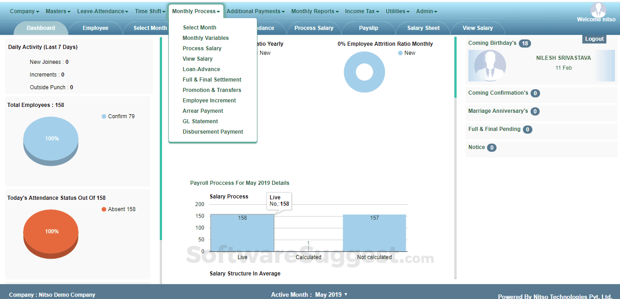Open the Monthly Reports dropdown

315,11
